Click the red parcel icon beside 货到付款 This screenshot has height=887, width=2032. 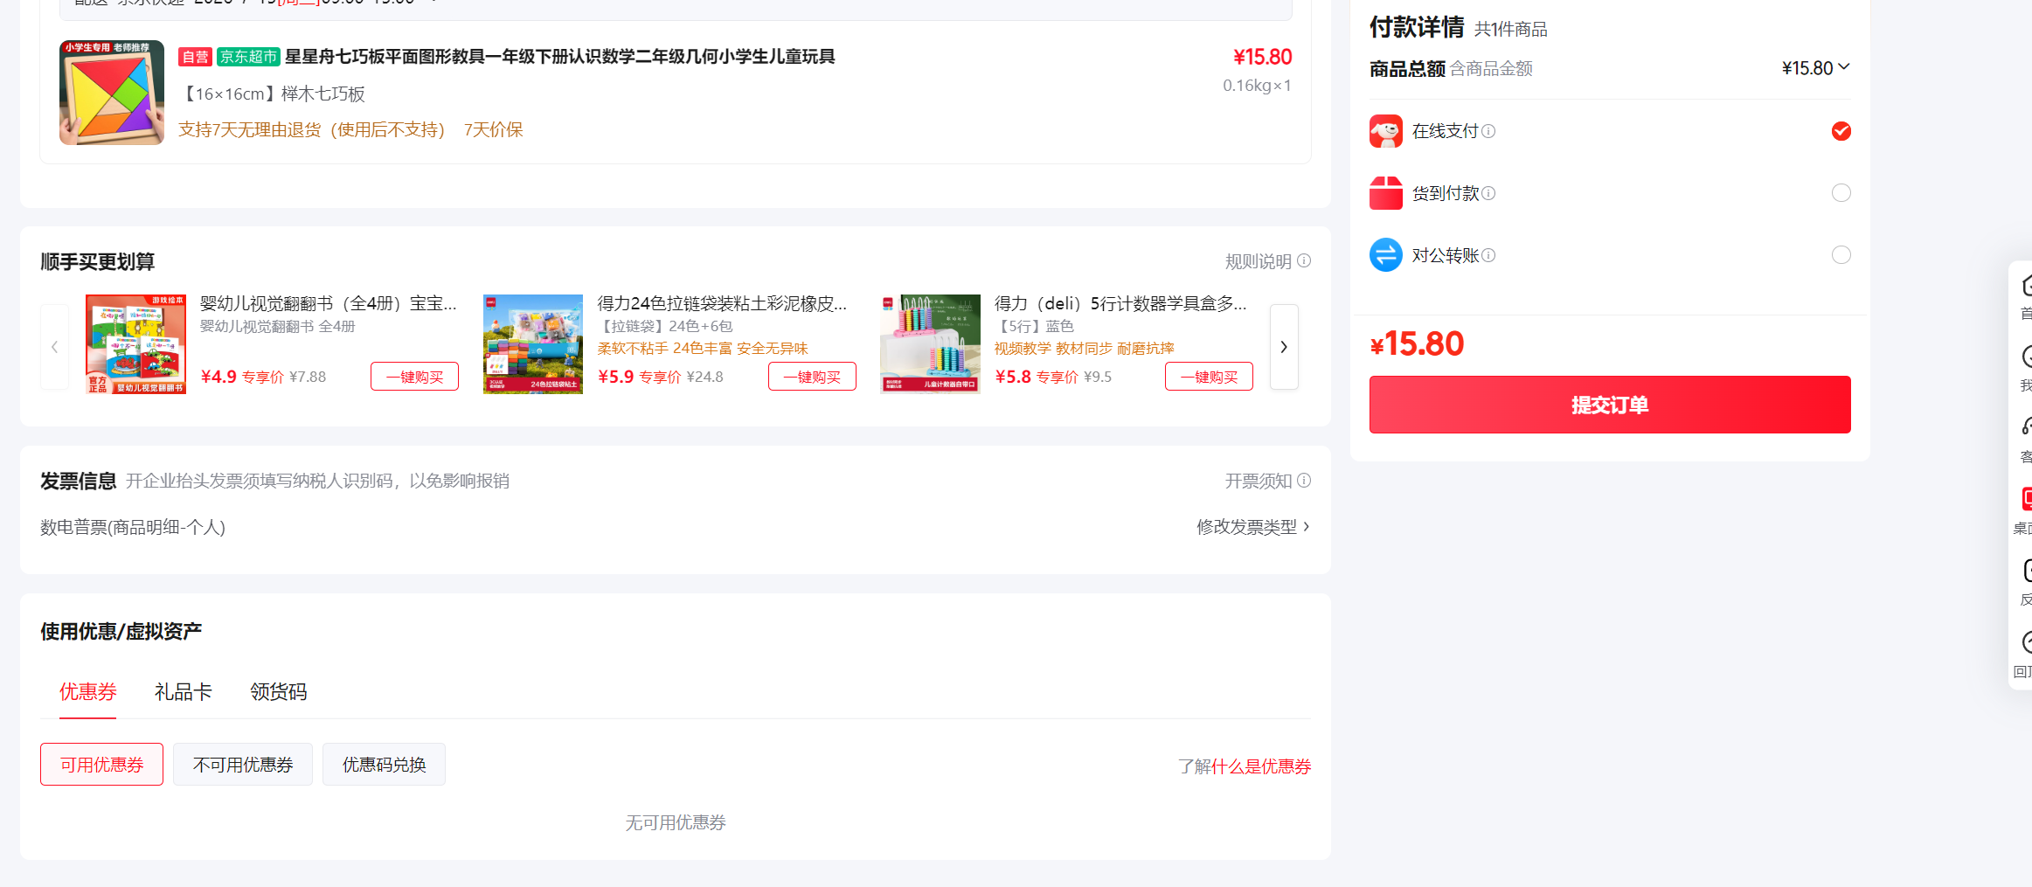coord(1385,193)
